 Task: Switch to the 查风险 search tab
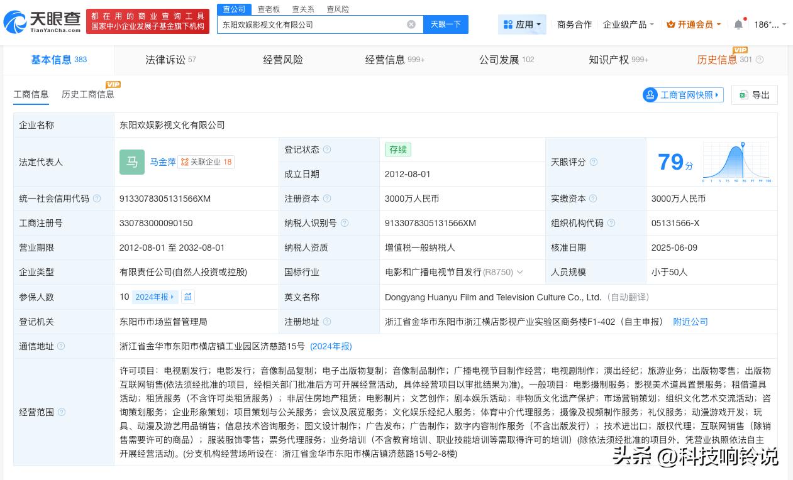point(338,9)
